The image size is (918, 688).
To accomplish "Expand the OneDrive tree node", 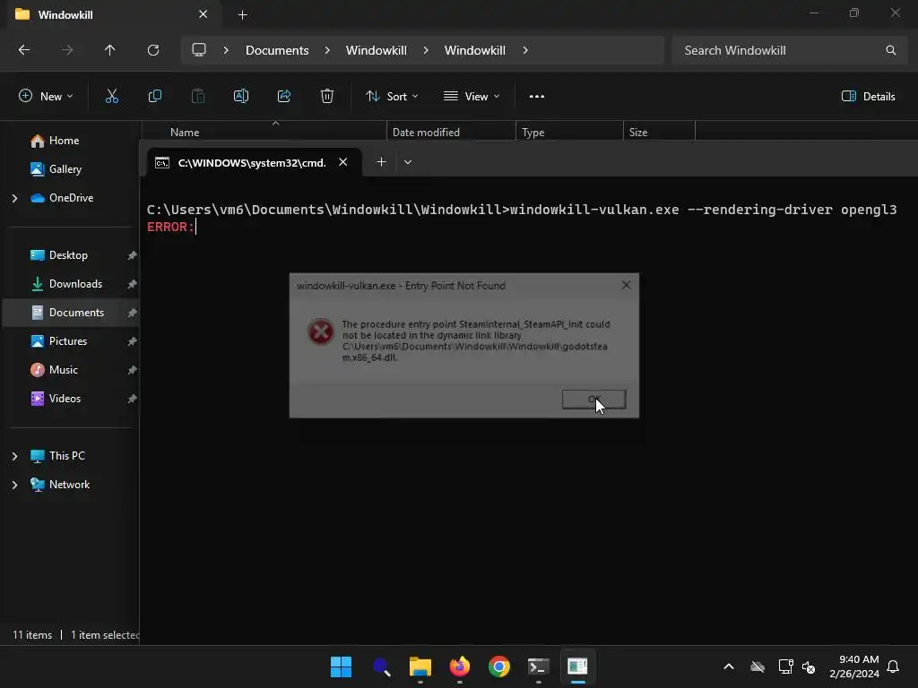I will click(x=14, y=198).
